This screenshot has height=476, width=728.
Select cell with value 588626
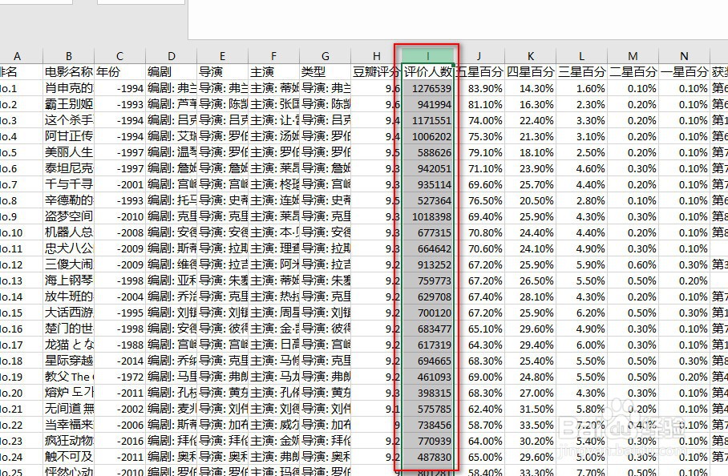(x=427, y=152)
